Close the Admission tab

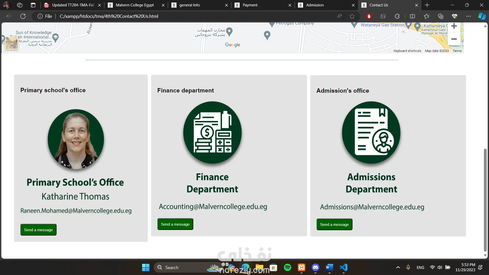353,5
